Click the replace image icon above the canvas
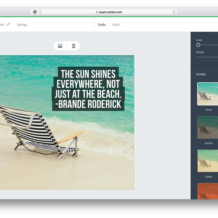This screenshot has width=218, height=218. click(60, 46)
